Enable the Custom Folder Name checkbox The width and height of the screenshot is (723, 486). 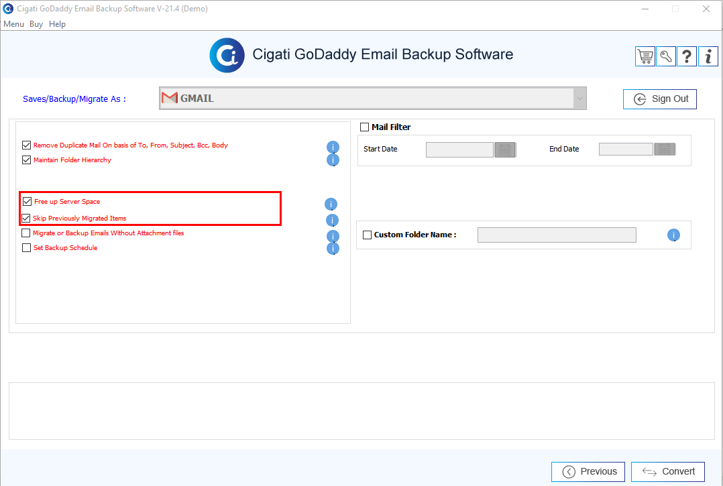[x=367, y=235]
